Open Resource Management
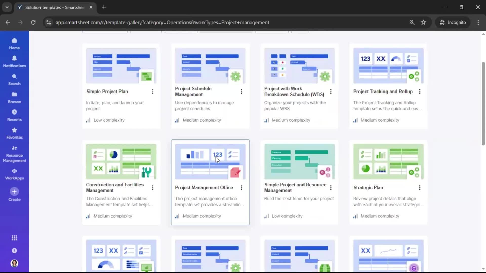The width and height of the screenshot is (486, 273). point(14,153)
